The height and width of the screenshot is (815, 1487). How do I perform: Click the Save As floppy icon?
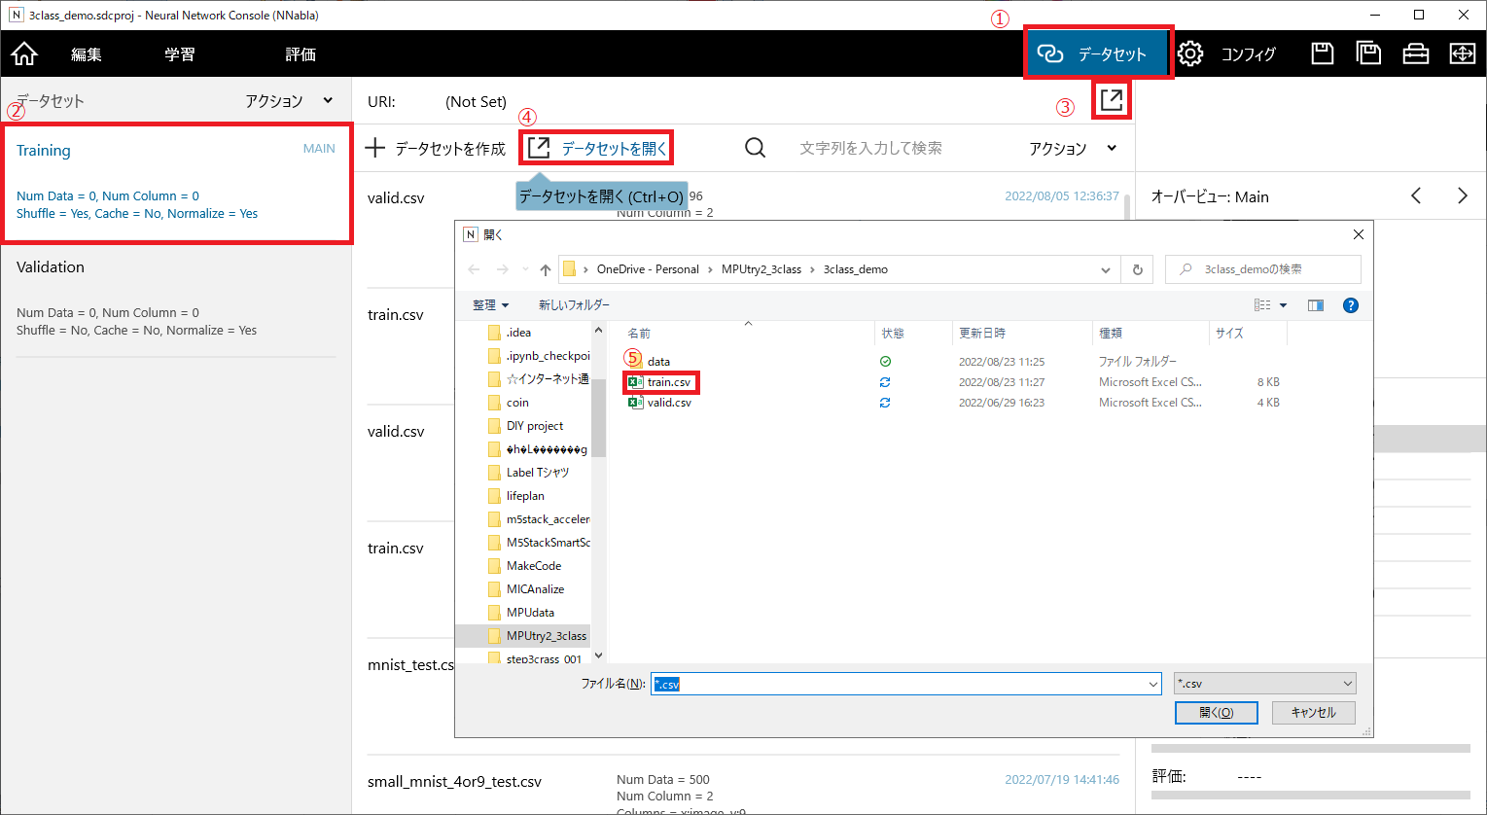pos(1368,53)
